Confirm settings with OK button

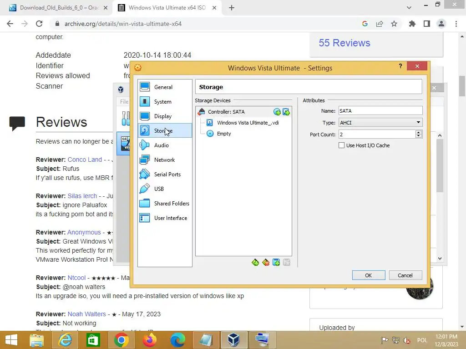click(x=369, y=275)
